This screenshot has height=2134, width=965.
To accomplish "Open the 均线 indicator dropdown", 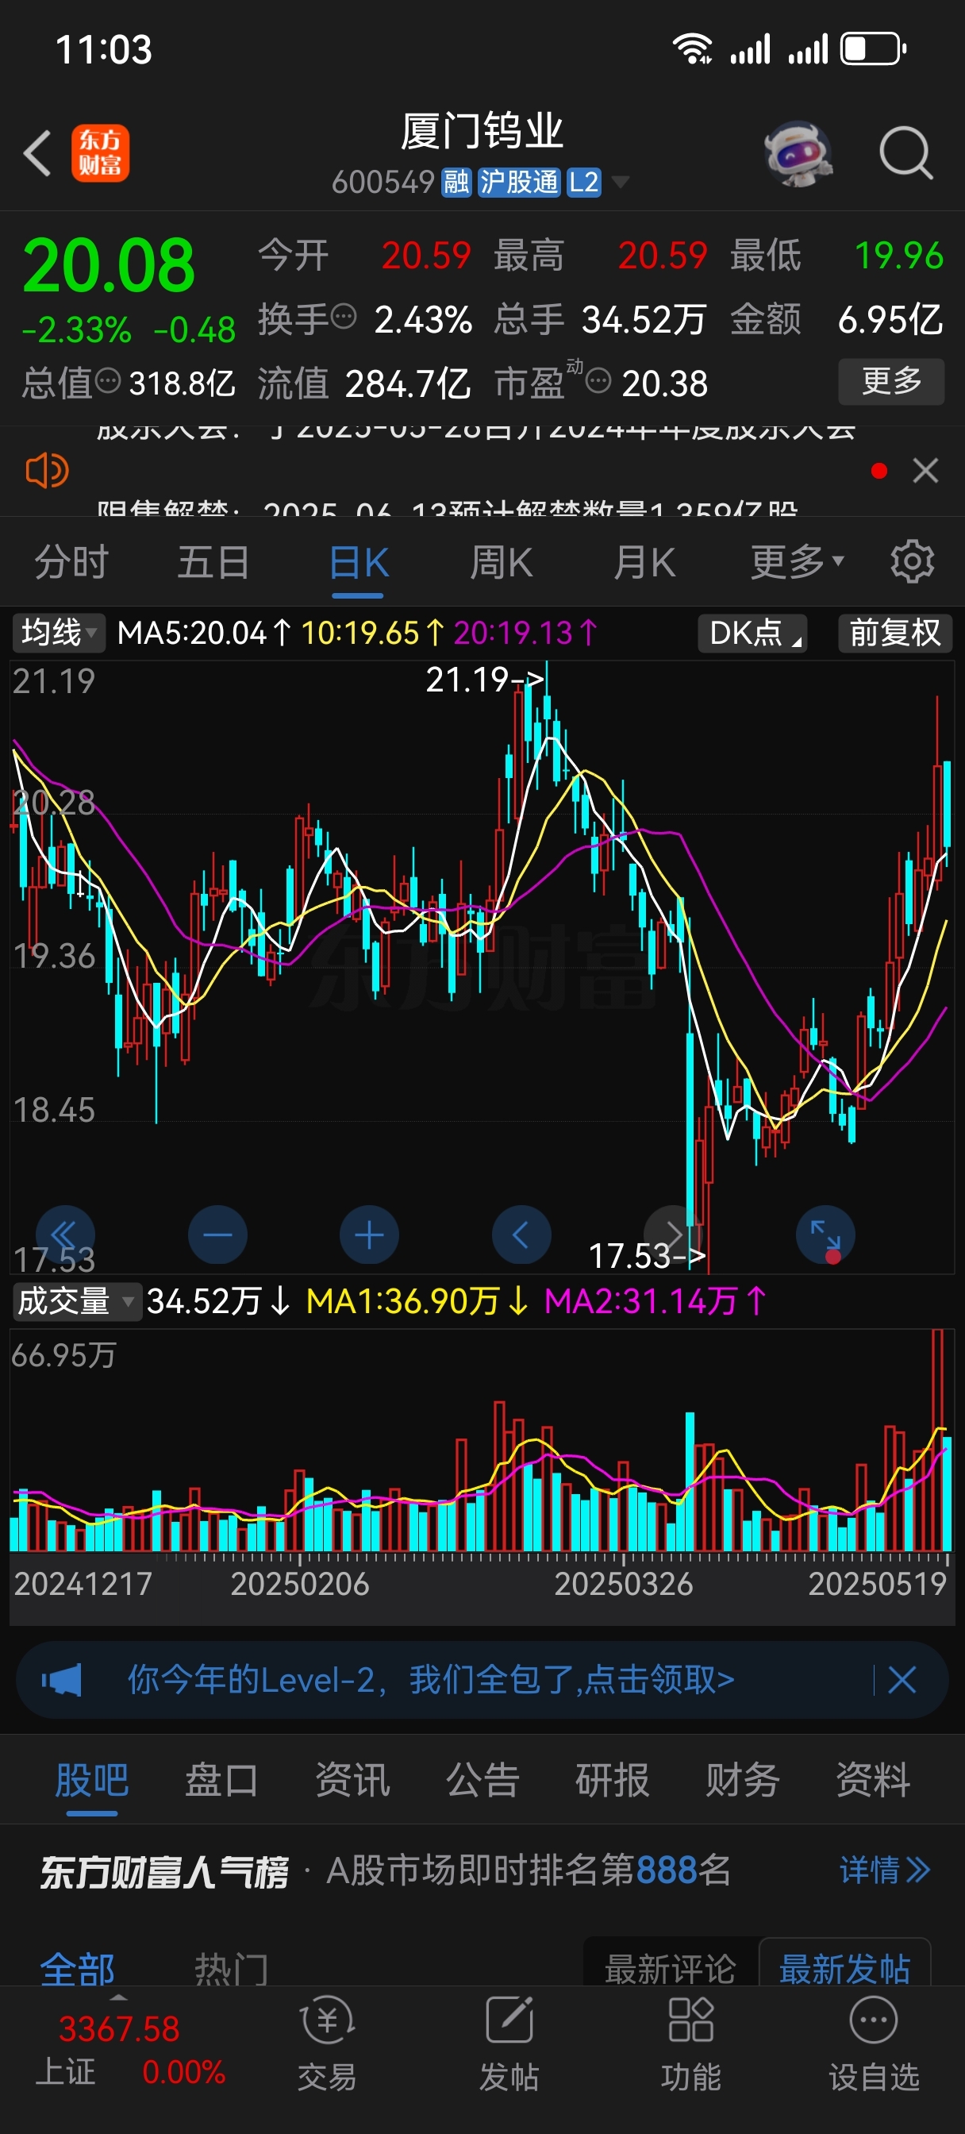I will (x=58, y=633).
